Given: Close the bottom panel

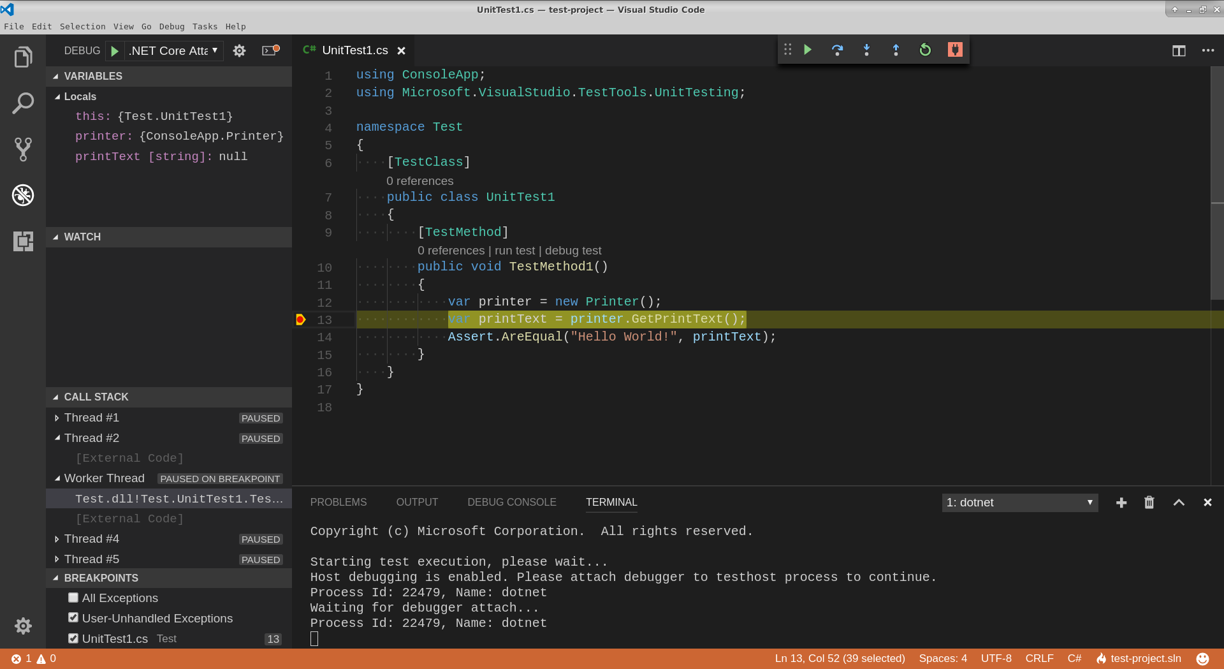Looking at the screenshot, I should (x=1207, y=503).
